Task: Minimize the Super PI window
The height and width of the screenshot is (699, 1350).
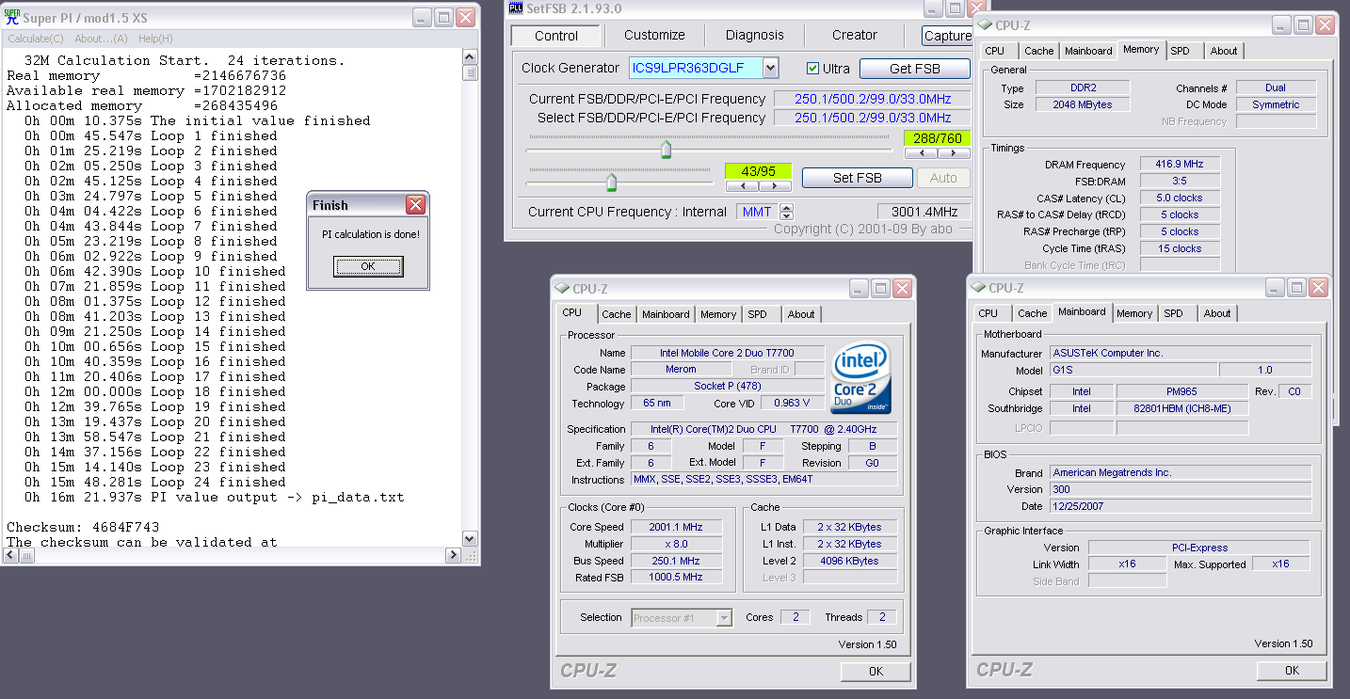Action: tap(421, 18)
